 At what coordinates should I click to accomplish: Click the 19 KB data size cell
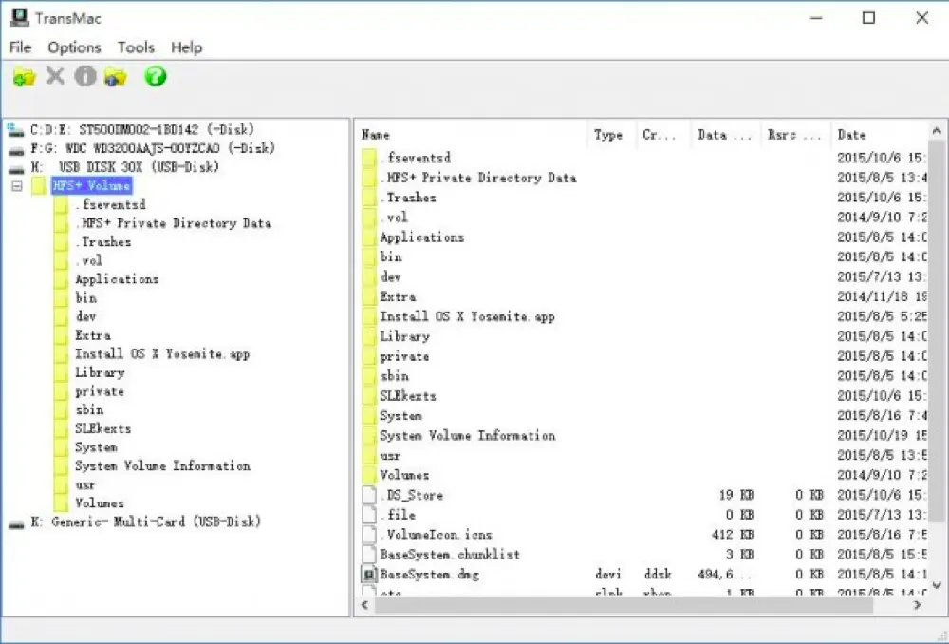click(736, 495)
